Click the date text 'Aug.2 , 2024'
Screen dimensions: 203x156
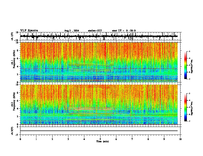coord(72,31)
